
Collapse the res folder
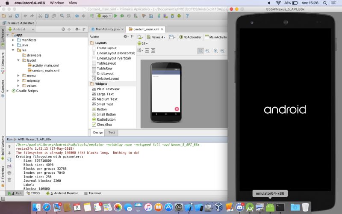coord(13,50)
